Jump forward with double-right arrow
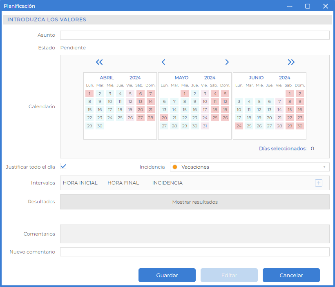The width and height of the screenshot is (335, 287). coord(291,62)
